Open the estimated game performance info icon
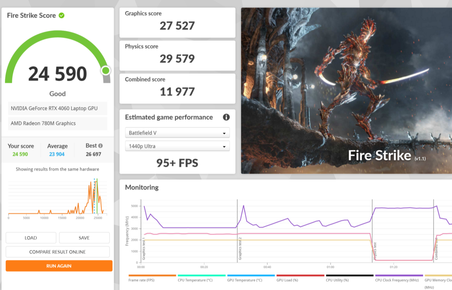Image resolution: width=452 pixels, height=290 pixels. coord(226,117)
